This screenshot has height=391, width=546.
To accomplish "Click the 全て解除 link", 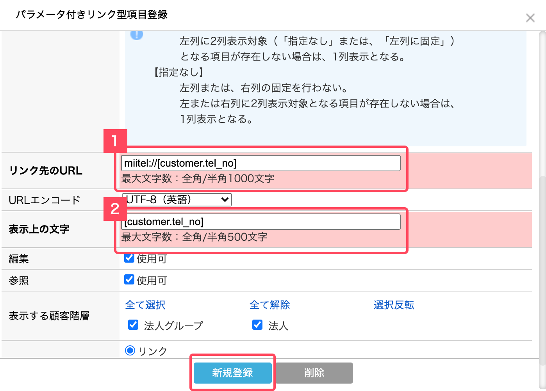I will 269,305.
